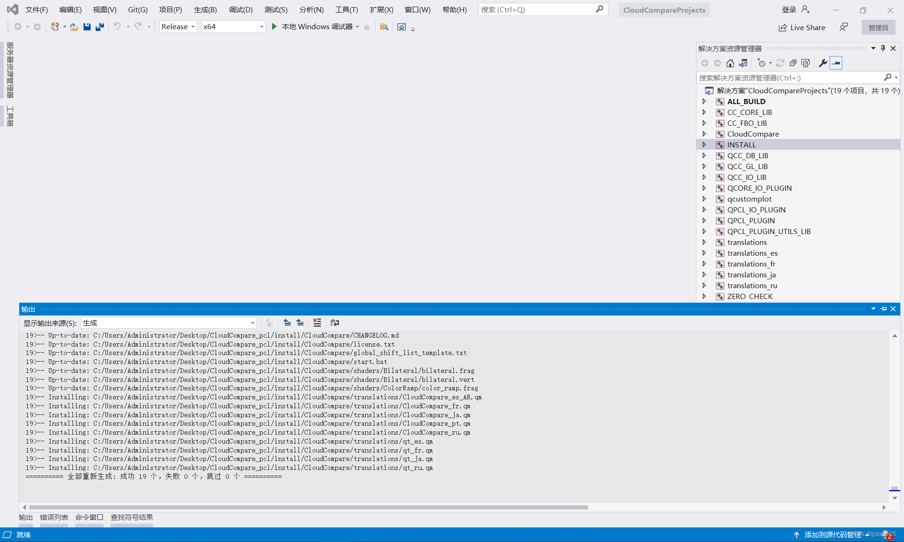The width and height of the screenshot is (904, 542).
Task: Click the Save All icon
Action: point(100,27)
